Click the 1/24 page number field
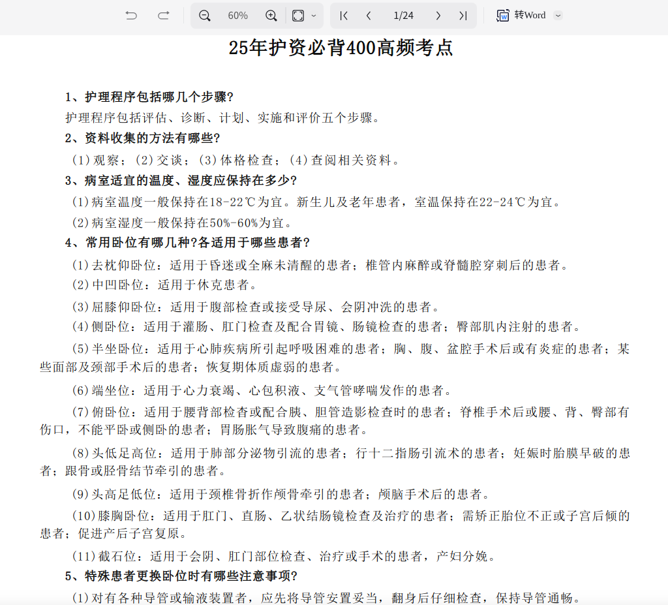This screenshot has height=605, width=668. pos(404,16)
